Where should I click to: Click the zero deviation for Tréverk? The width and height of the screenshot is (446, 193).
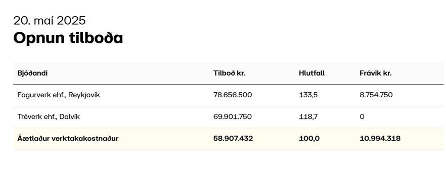362,117
